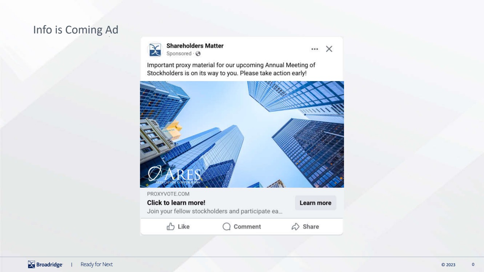Open the PROXYVOTE.COM link
This screenshot has width=484, height=272.
[x=168, y=194]
